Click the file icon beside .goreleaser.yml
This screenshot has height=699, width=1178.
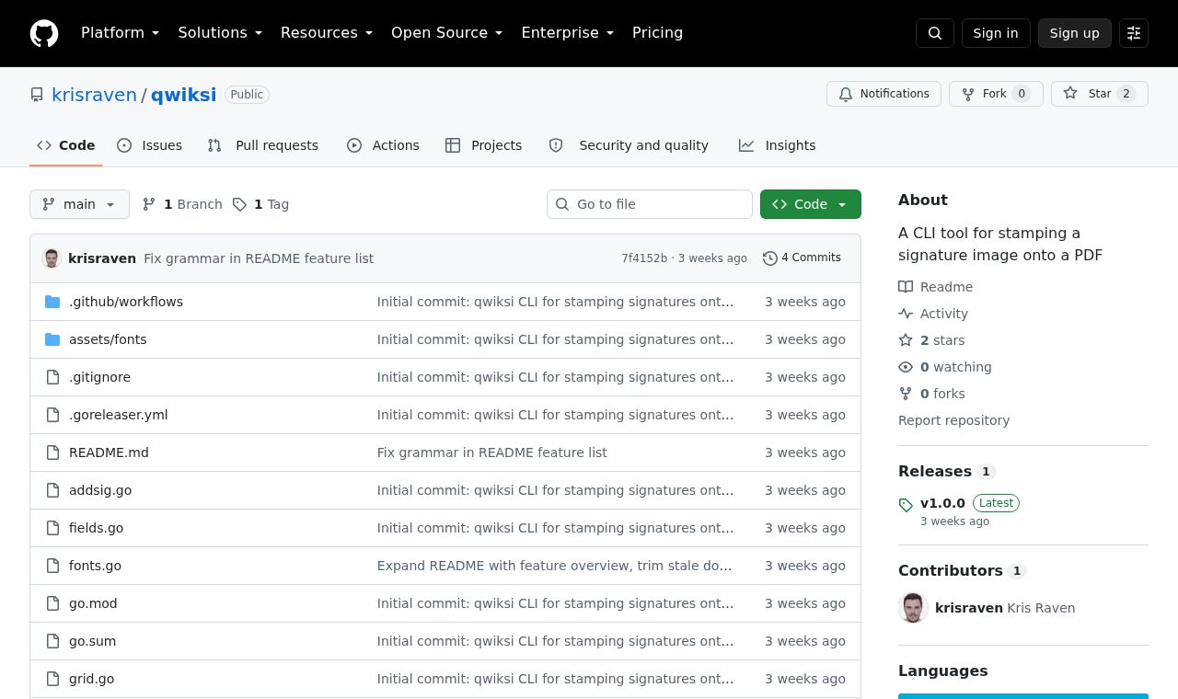52,415
